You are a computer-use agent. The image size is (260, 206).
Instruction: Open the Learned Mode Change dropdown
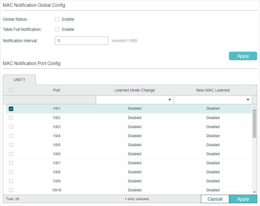pos(135,100)
